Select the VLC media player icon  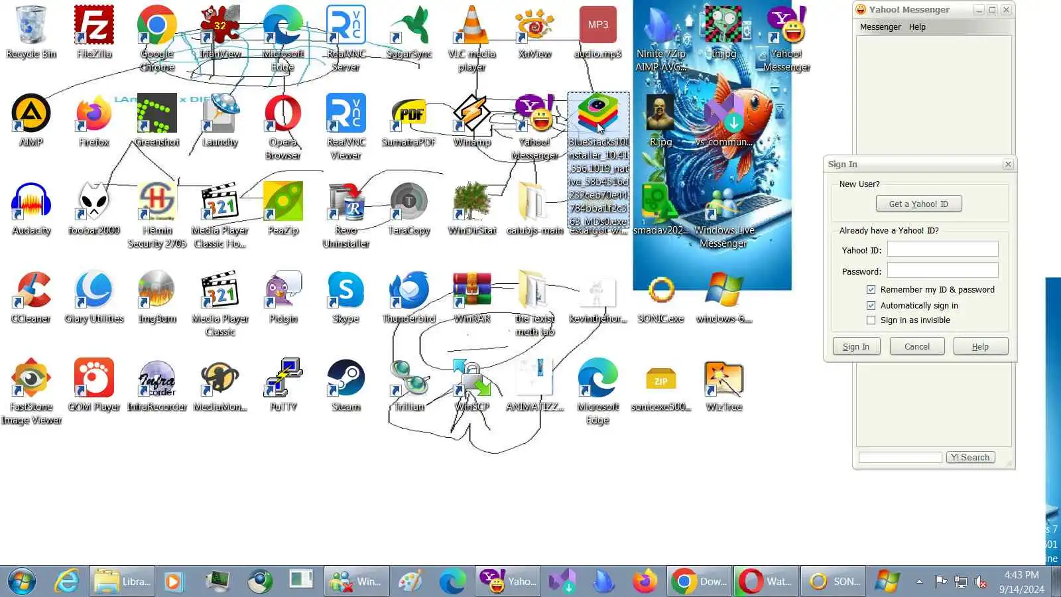tap(471, 38)
